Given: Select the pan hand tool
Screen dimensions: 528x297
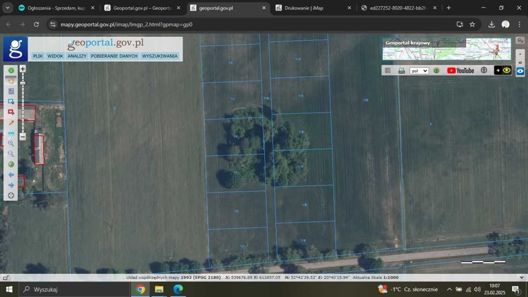Looking at the screenshot, I should (x=11, y=81).
